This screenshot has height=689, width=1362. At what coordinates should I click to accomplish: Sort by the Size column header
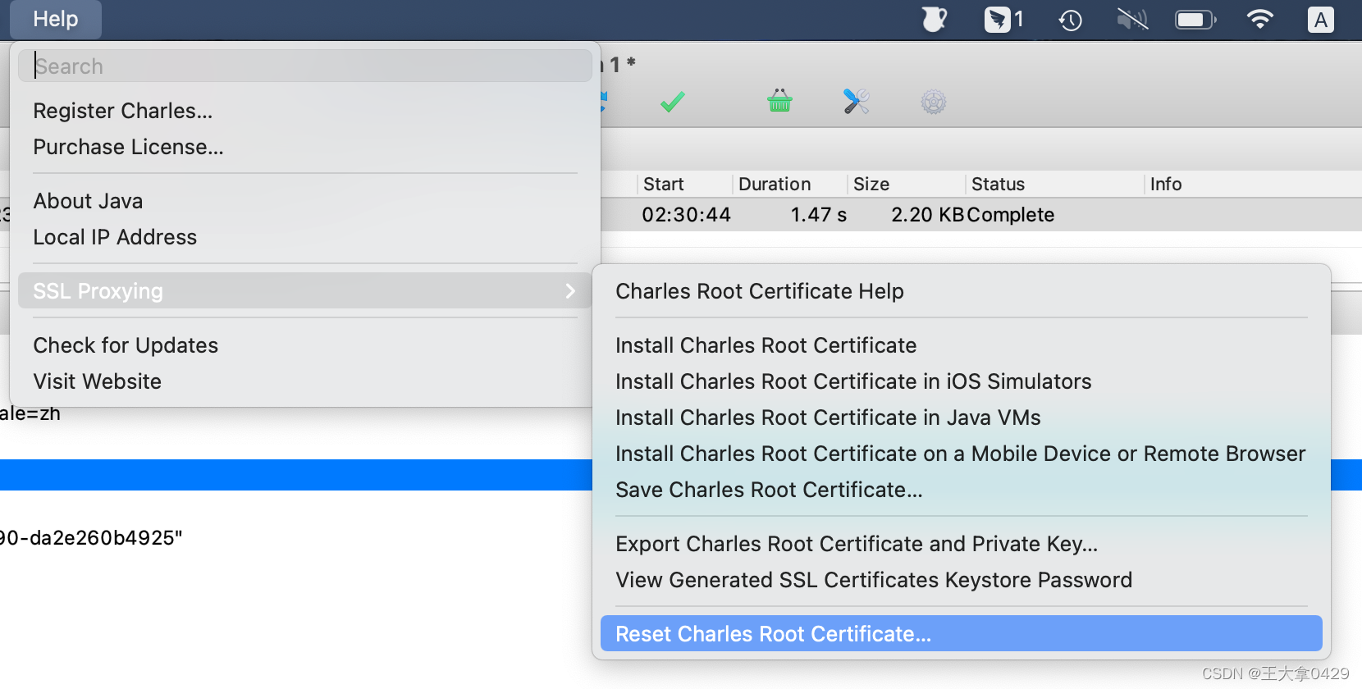tap(906, 184)
